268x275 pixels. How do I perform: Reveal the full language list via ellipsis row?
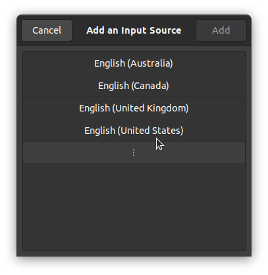(x=134, y=152)
